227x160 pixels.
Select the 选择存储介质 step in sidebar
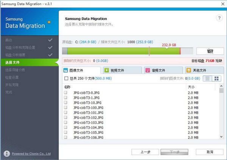15,70
